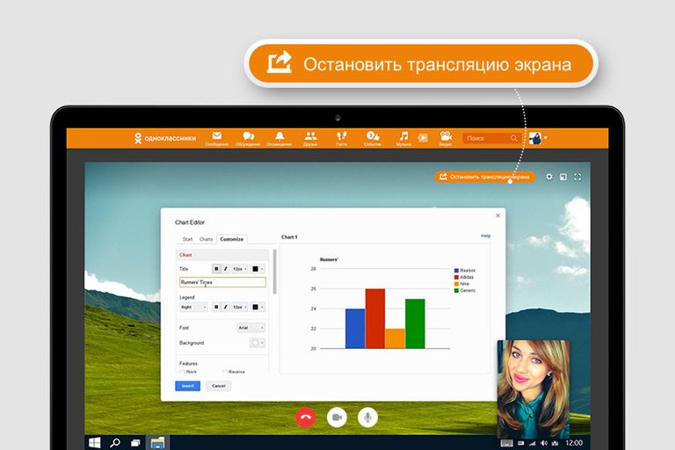Click the chart title text field

(x=222, y=282)
